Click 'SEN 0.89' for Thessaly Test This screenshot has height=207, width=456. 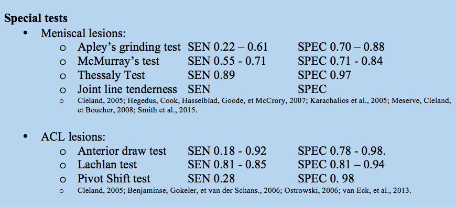tap(211, 75)
